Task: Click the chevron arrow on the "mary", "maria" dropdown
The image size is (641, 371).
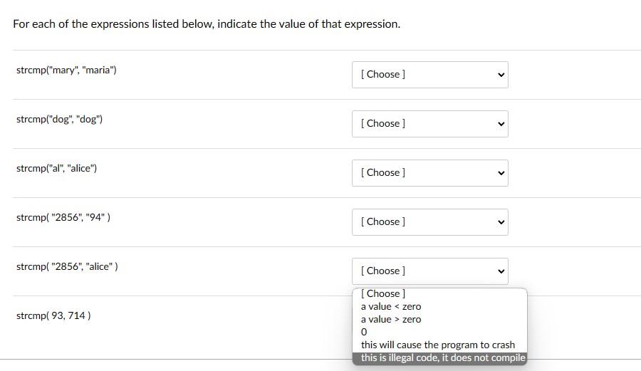Action: point(501,75)
